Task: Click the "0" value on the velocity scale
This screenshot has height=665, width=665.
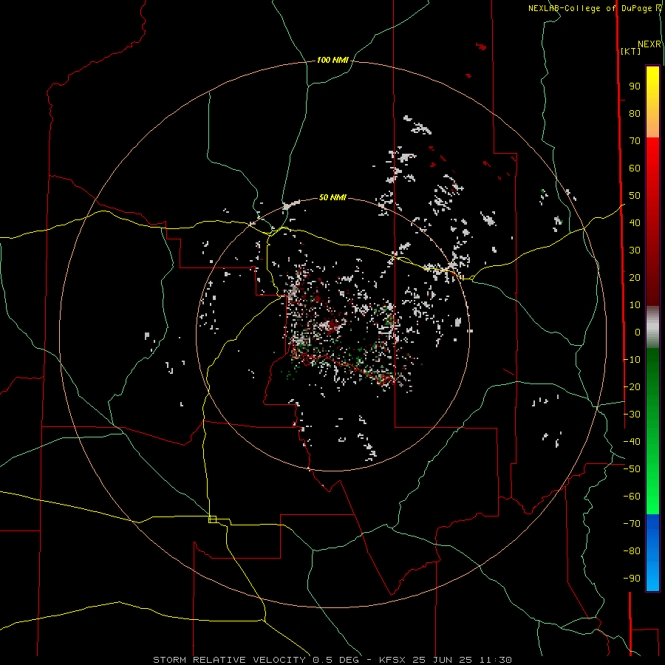Action: pos(638,332)
